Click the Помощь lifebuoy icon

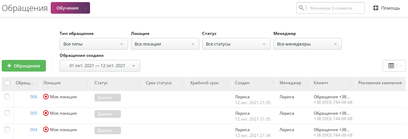[x=375, y=8]
